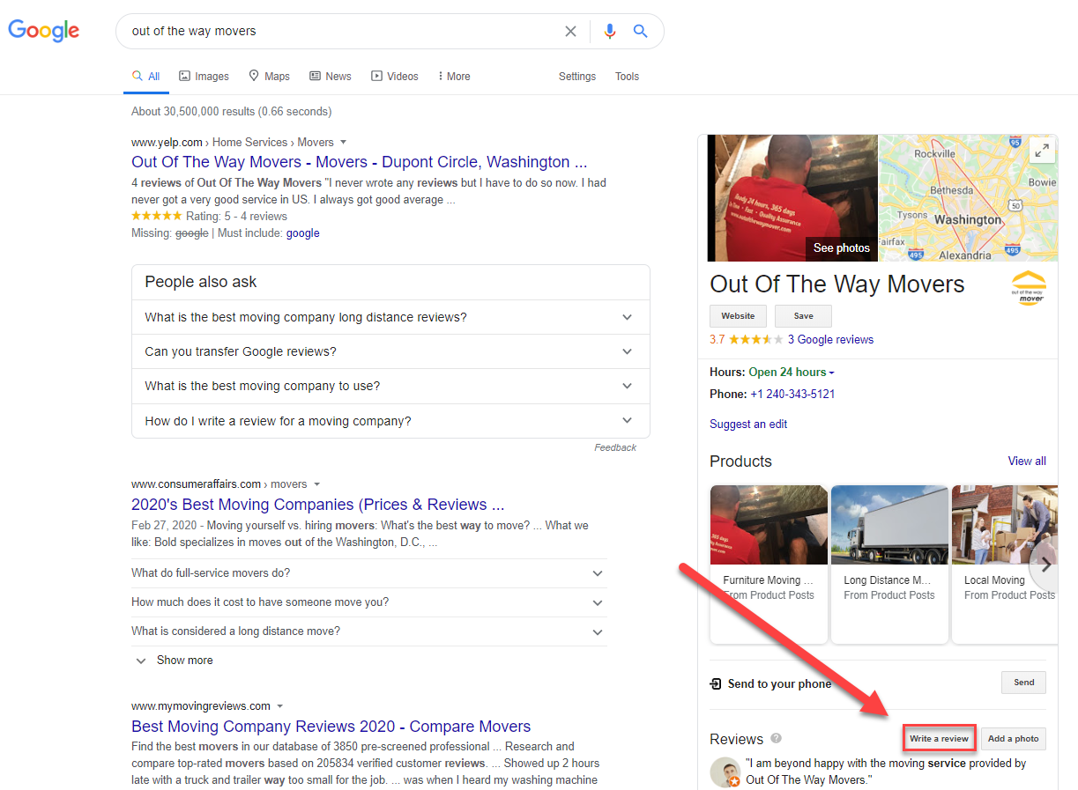Open the Local Moving product card

coord(1005,565)
